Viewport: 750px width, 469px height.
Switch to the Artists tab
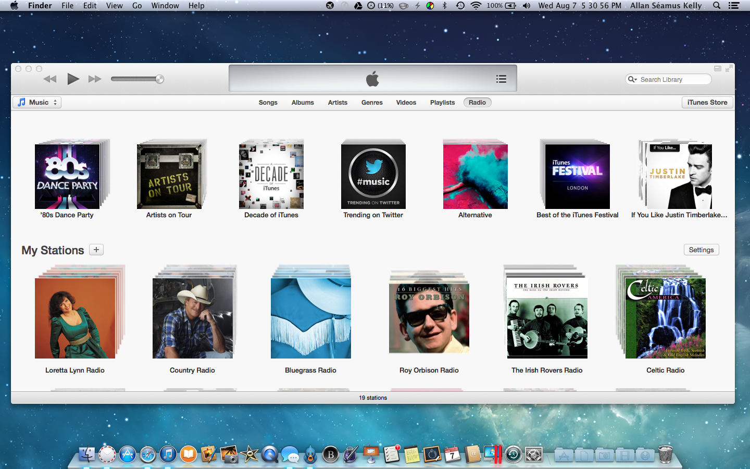pyautogui.click(x=337, y=103)
